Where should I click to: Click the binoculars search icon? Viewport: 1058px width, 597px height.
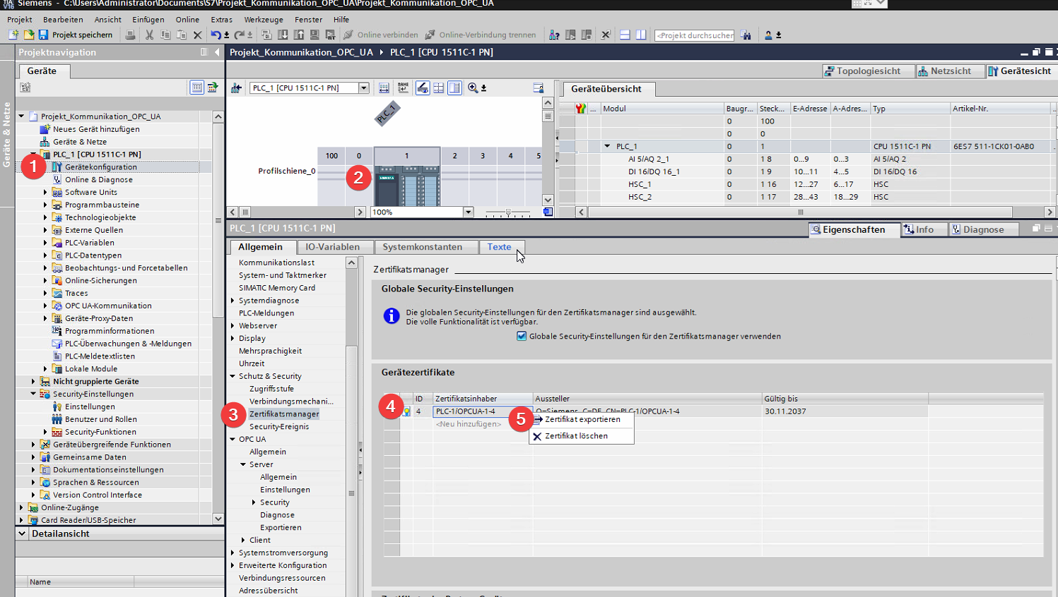coord(746,35)
